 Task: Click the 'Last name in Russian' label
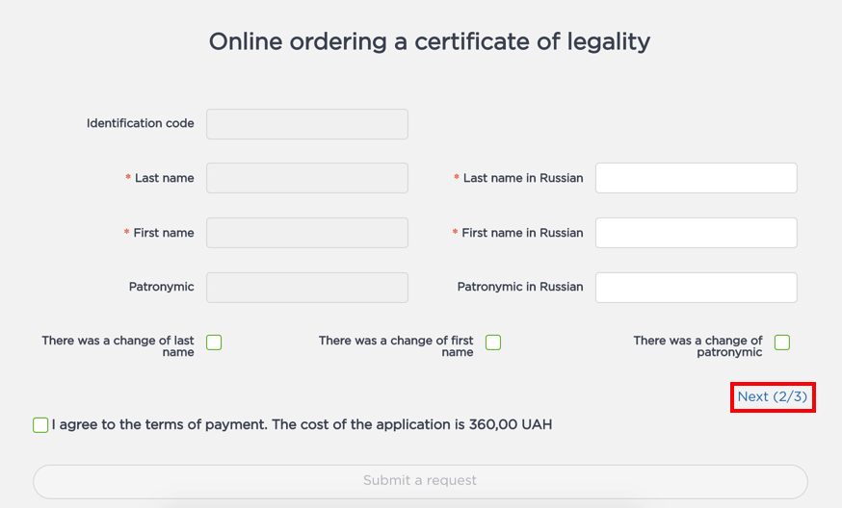522,178
